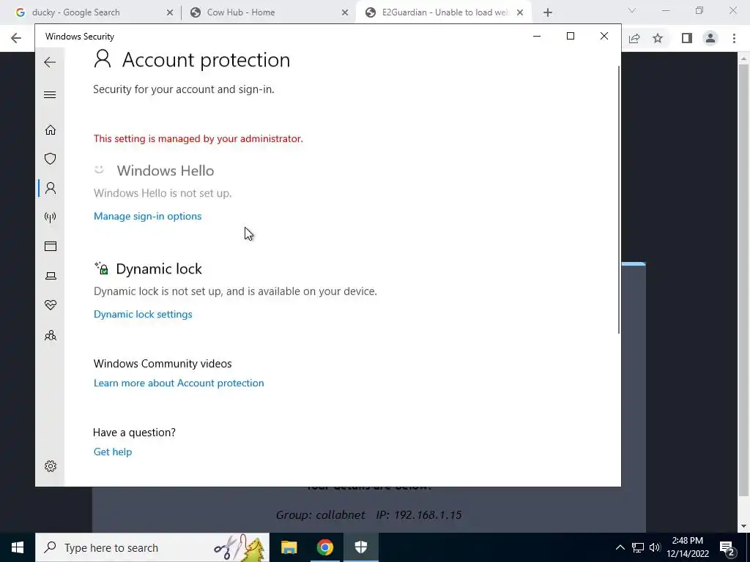The height and width of the screenshot is (562, 750).
Task: Click the 'Have a question?' text
Action: click(134, 432)
